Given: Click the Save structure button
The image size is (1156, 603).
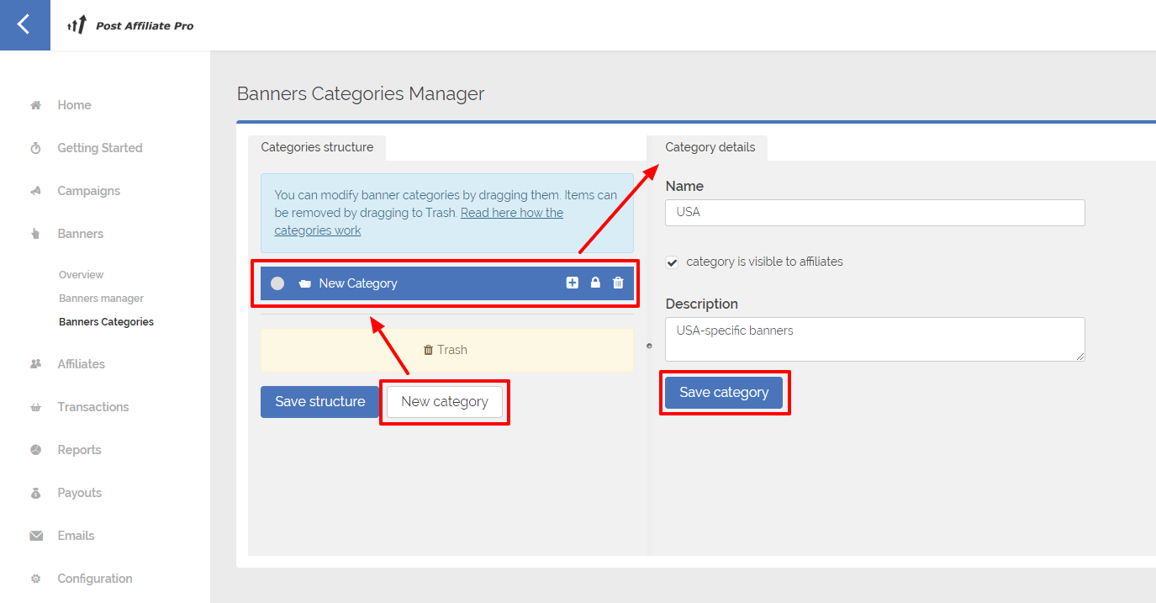Looking at the screenshot, I should point(320,402).
